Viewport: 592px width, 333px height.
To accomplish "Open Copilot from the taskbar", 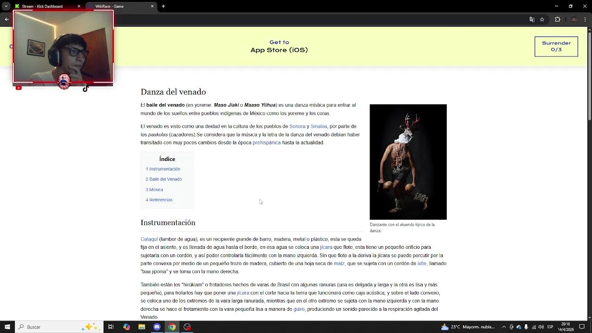I will tap(127, 327).
